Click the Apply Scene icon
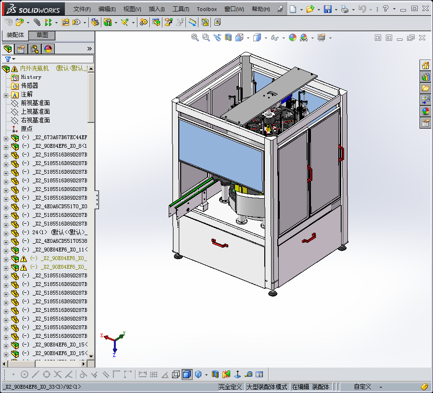The height and width of the screenshot is (393, 433). tap(304, 37)
